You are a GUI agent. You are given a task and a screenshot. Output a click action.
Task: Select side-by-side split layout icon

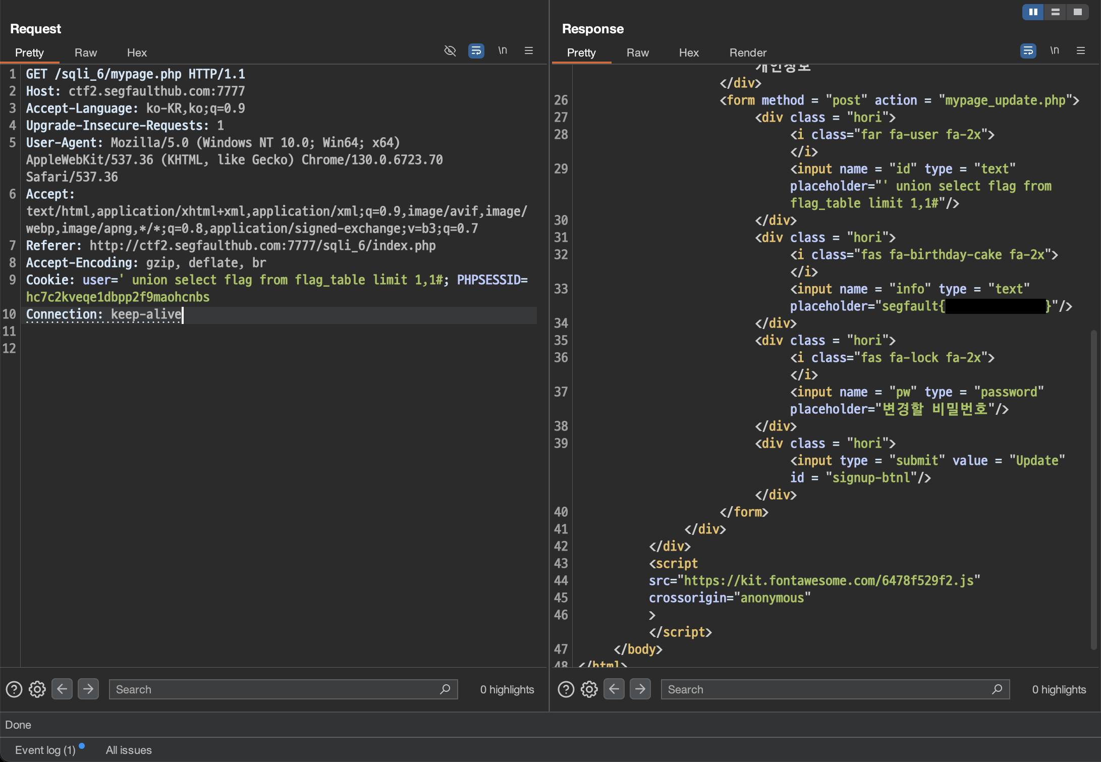[x=1033, y=12]
